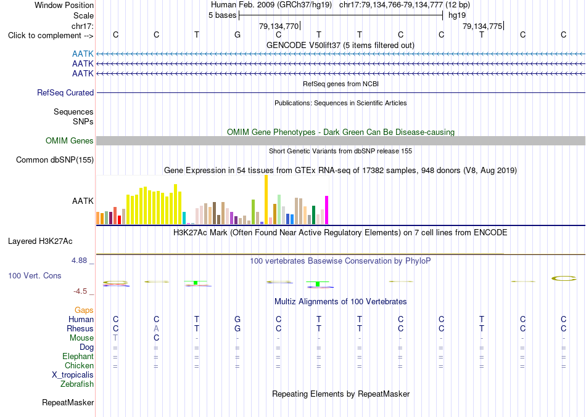The width and height of the screenshot is (586, 417).
Task: Click the hg19 label beside scale bar
Action: pyautogui.click(x=457, y=15)
